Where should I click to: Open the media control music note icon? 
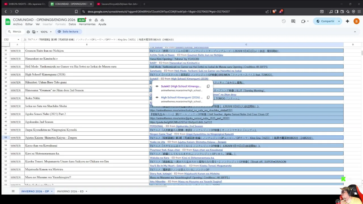pyautogui.click(x=331, y=12)
